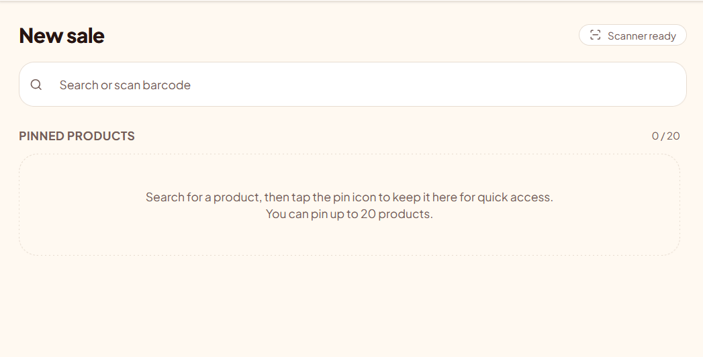Screen dimensions: 703x357
Task: Click the words 'quick access' in hint
Action: (x=515, y=197)
